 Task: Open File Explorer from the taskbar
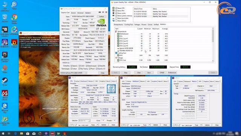[x=21, y=133]
